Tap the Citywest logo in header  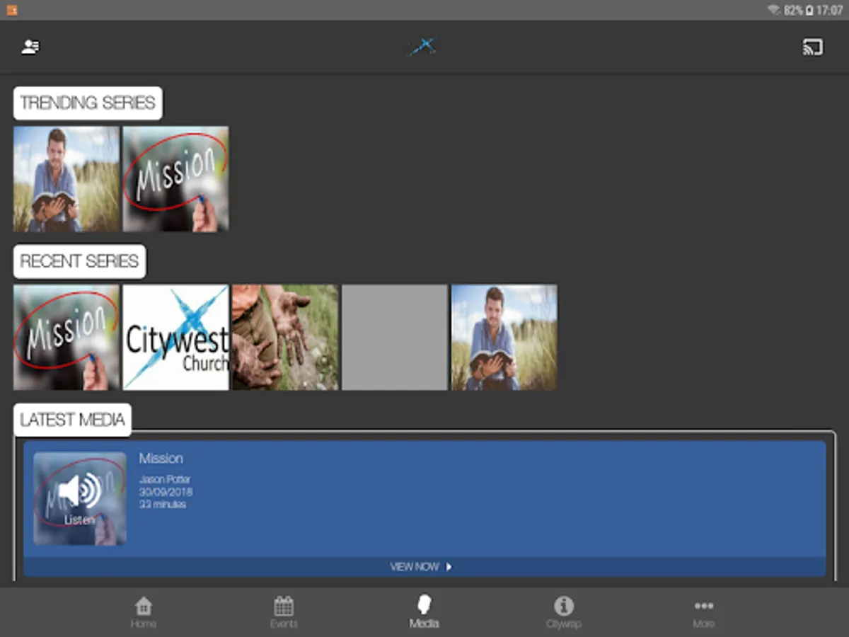(422, 47)
